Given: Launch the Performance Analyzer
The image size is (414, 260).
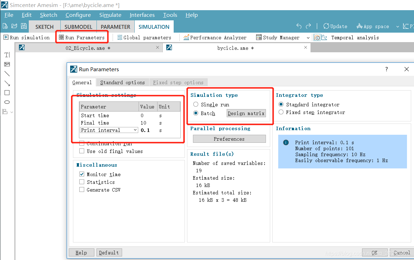Looking at the screenshot, I should coord(215,38).
